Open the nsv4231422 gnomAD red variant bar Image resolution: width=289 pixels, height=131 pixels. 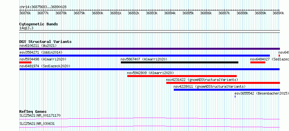pyautogui.click(x=223, y=83)
